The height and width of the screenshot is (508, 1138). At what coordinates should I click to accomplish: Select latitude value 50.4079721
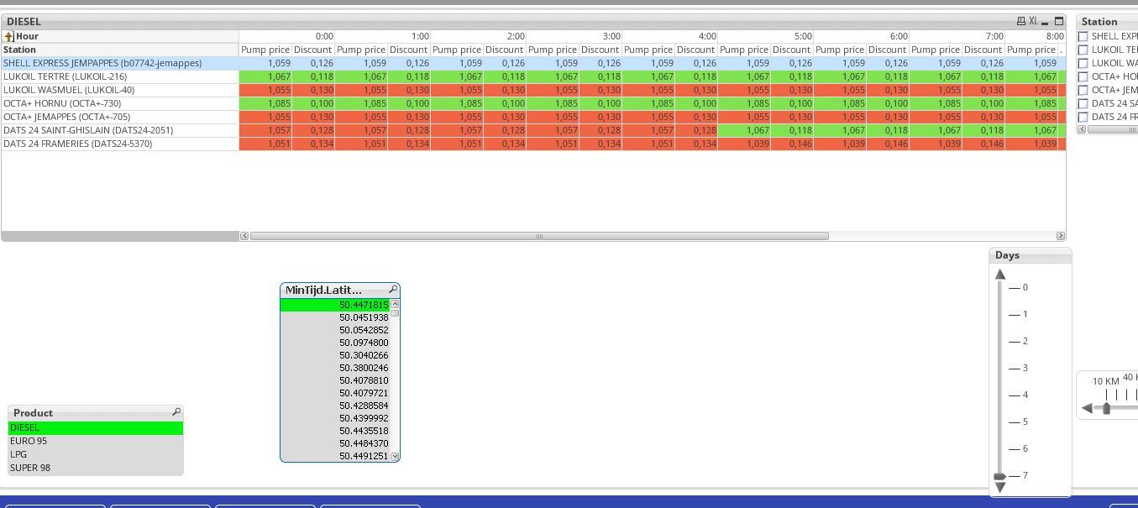tap(335, 393)
